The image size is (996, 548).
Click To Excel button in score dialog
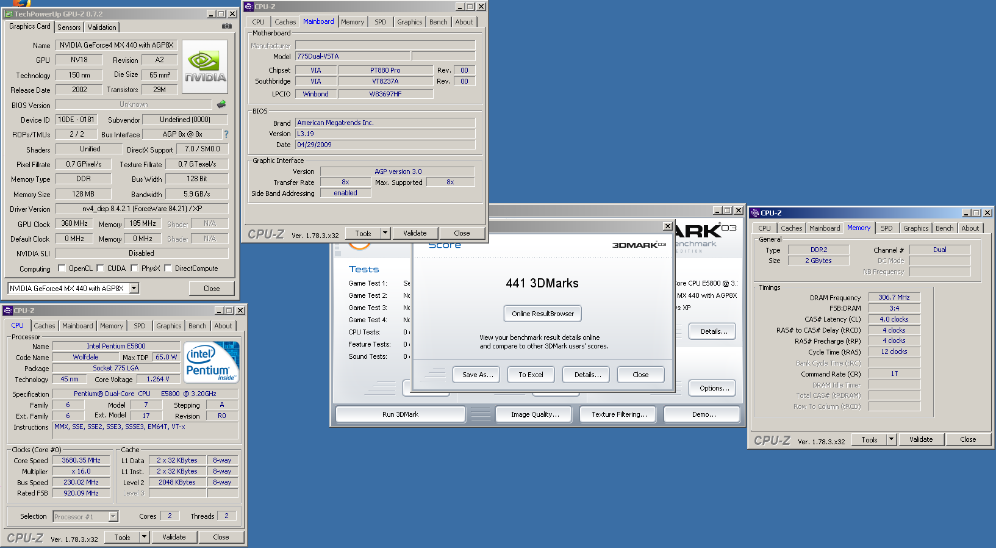click(x=531, y=375)
